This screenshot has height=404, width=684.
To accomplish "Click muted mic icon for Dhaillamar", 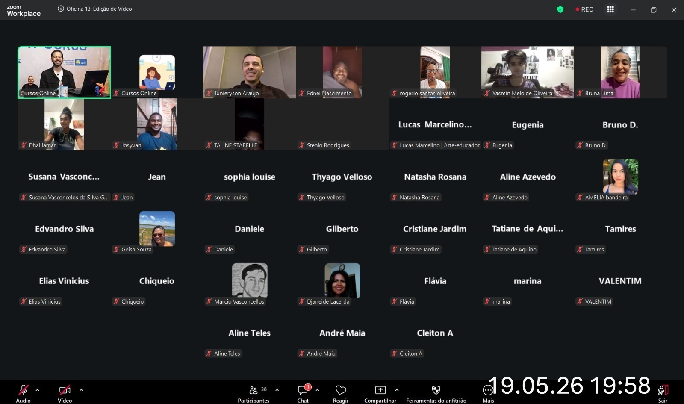I will 24,145.
